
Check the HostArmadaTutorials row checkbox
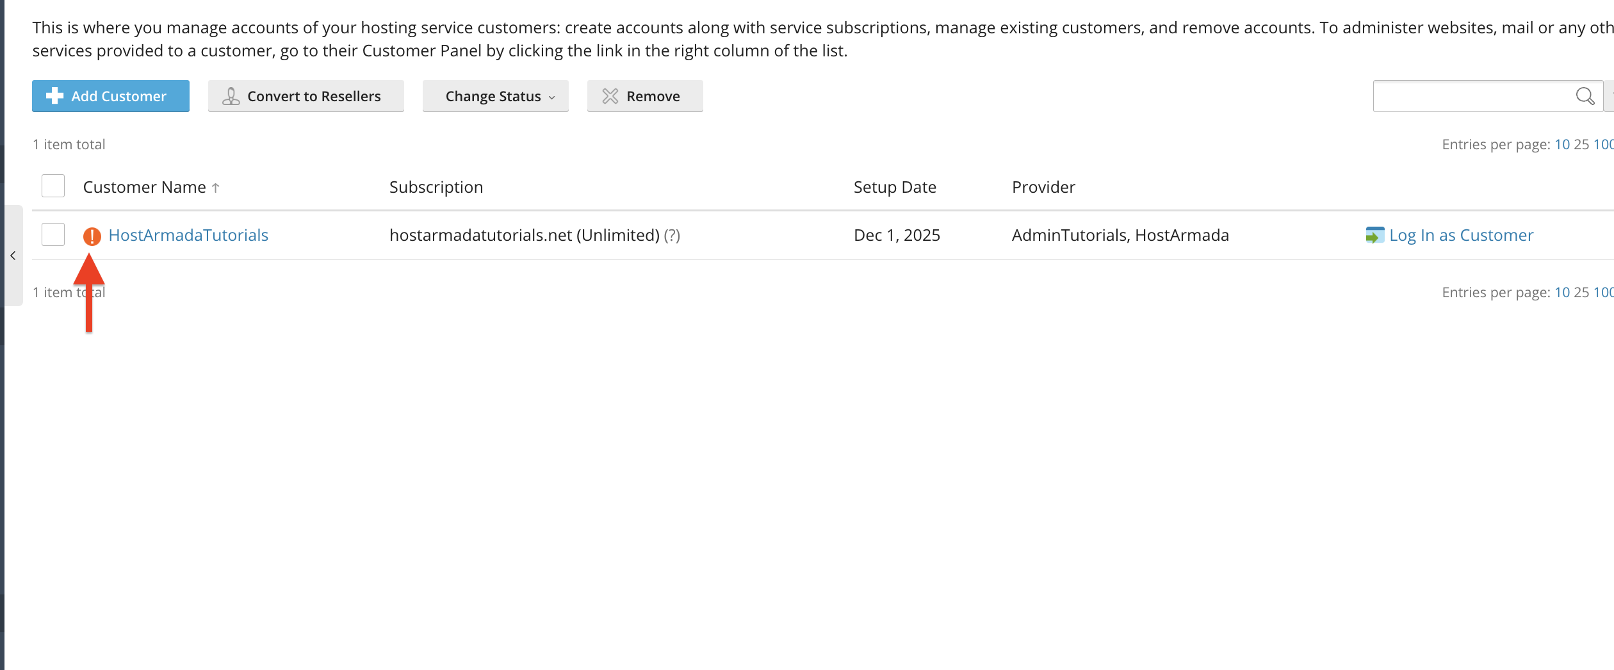coord(53,234)
